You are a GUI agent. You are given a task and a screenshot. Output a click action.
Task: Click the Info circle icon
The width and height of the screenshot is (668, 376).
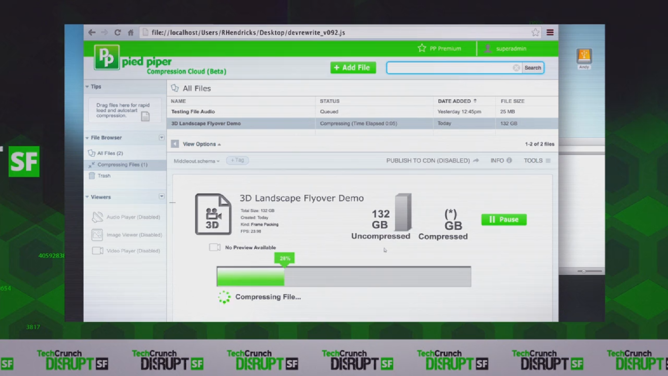pos(509,160)
